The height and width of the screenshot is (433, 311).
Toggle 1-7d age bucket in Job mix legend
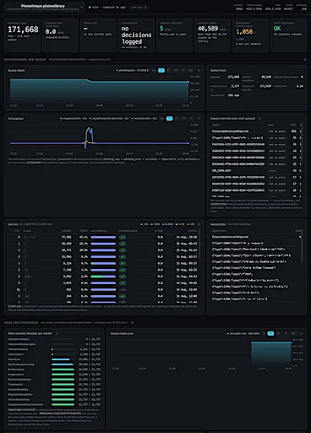click(180, 224)
